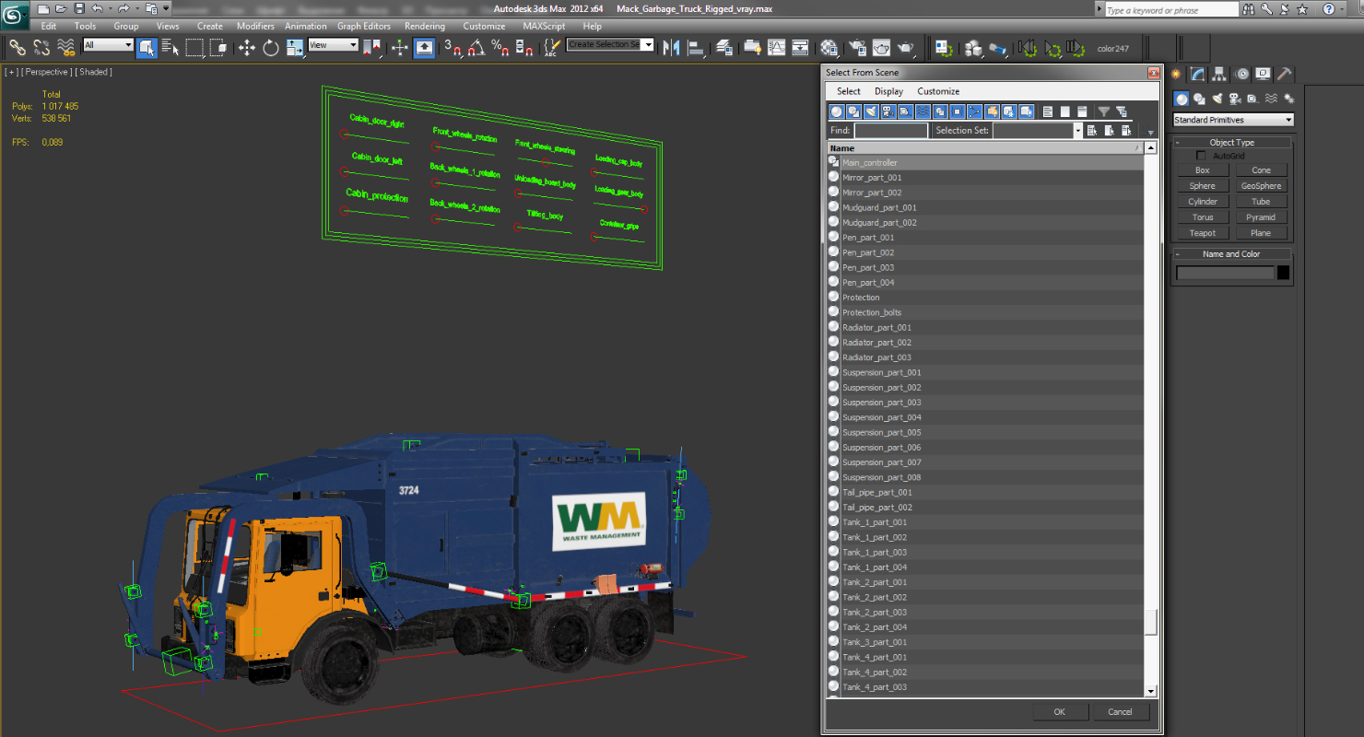This screenshot has width=1364, height=737.
Task: Select the Select and Link tool
Action: [18, 47]
